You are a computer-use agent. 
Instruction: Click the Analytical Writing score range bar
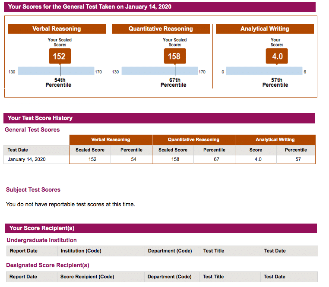(264, 71)
